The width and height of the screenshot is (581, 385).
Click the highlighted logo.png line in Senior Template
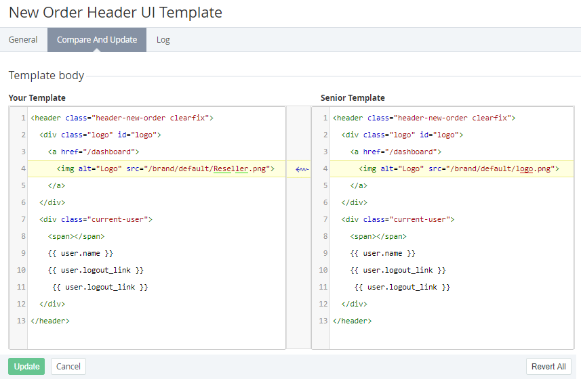(x=458, y=168)
